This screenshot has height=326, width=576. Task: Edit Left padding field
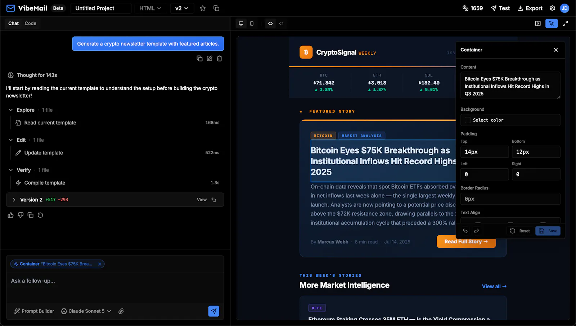pyautogui.click(x=485, y=174)
